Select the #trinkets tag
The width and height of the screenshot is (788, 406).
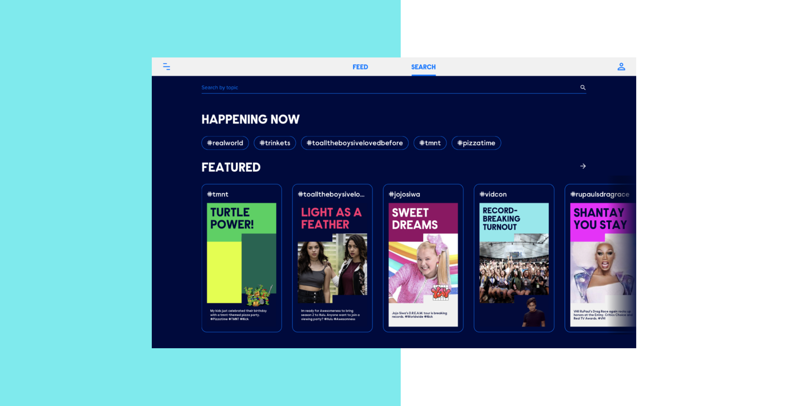pos(275,143)
